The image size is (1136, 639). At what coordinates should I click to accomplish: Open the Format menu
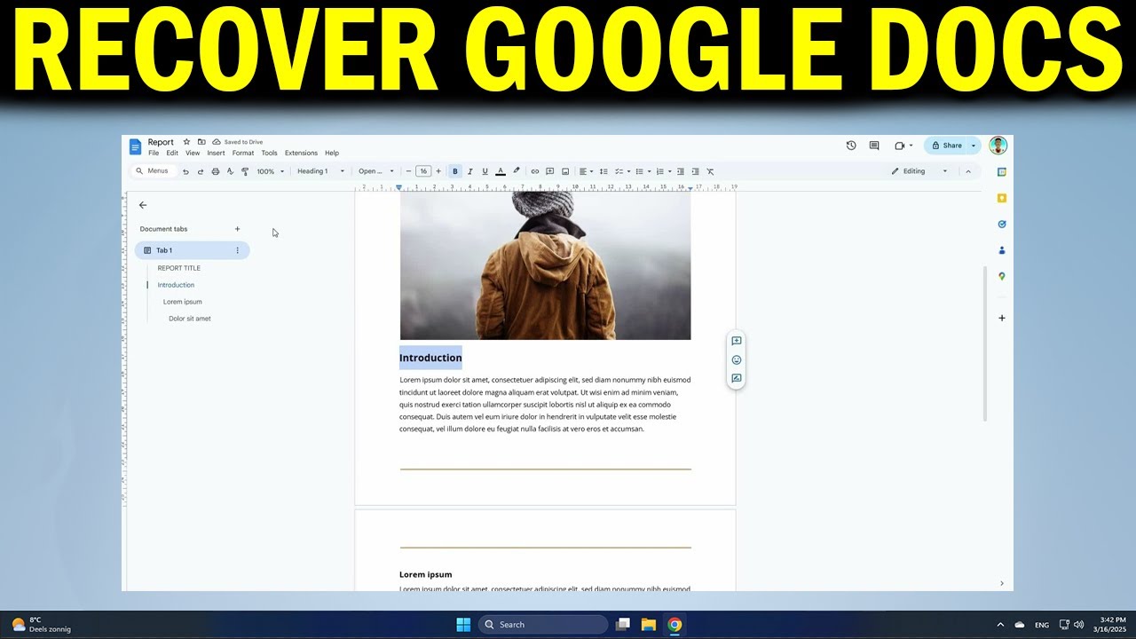click(x=243, y=153)
